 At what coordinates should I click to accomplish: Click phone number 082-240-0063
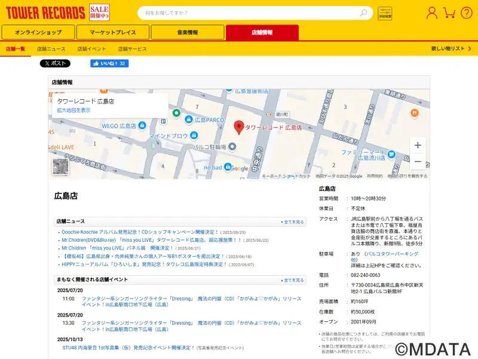coord(366,275)
